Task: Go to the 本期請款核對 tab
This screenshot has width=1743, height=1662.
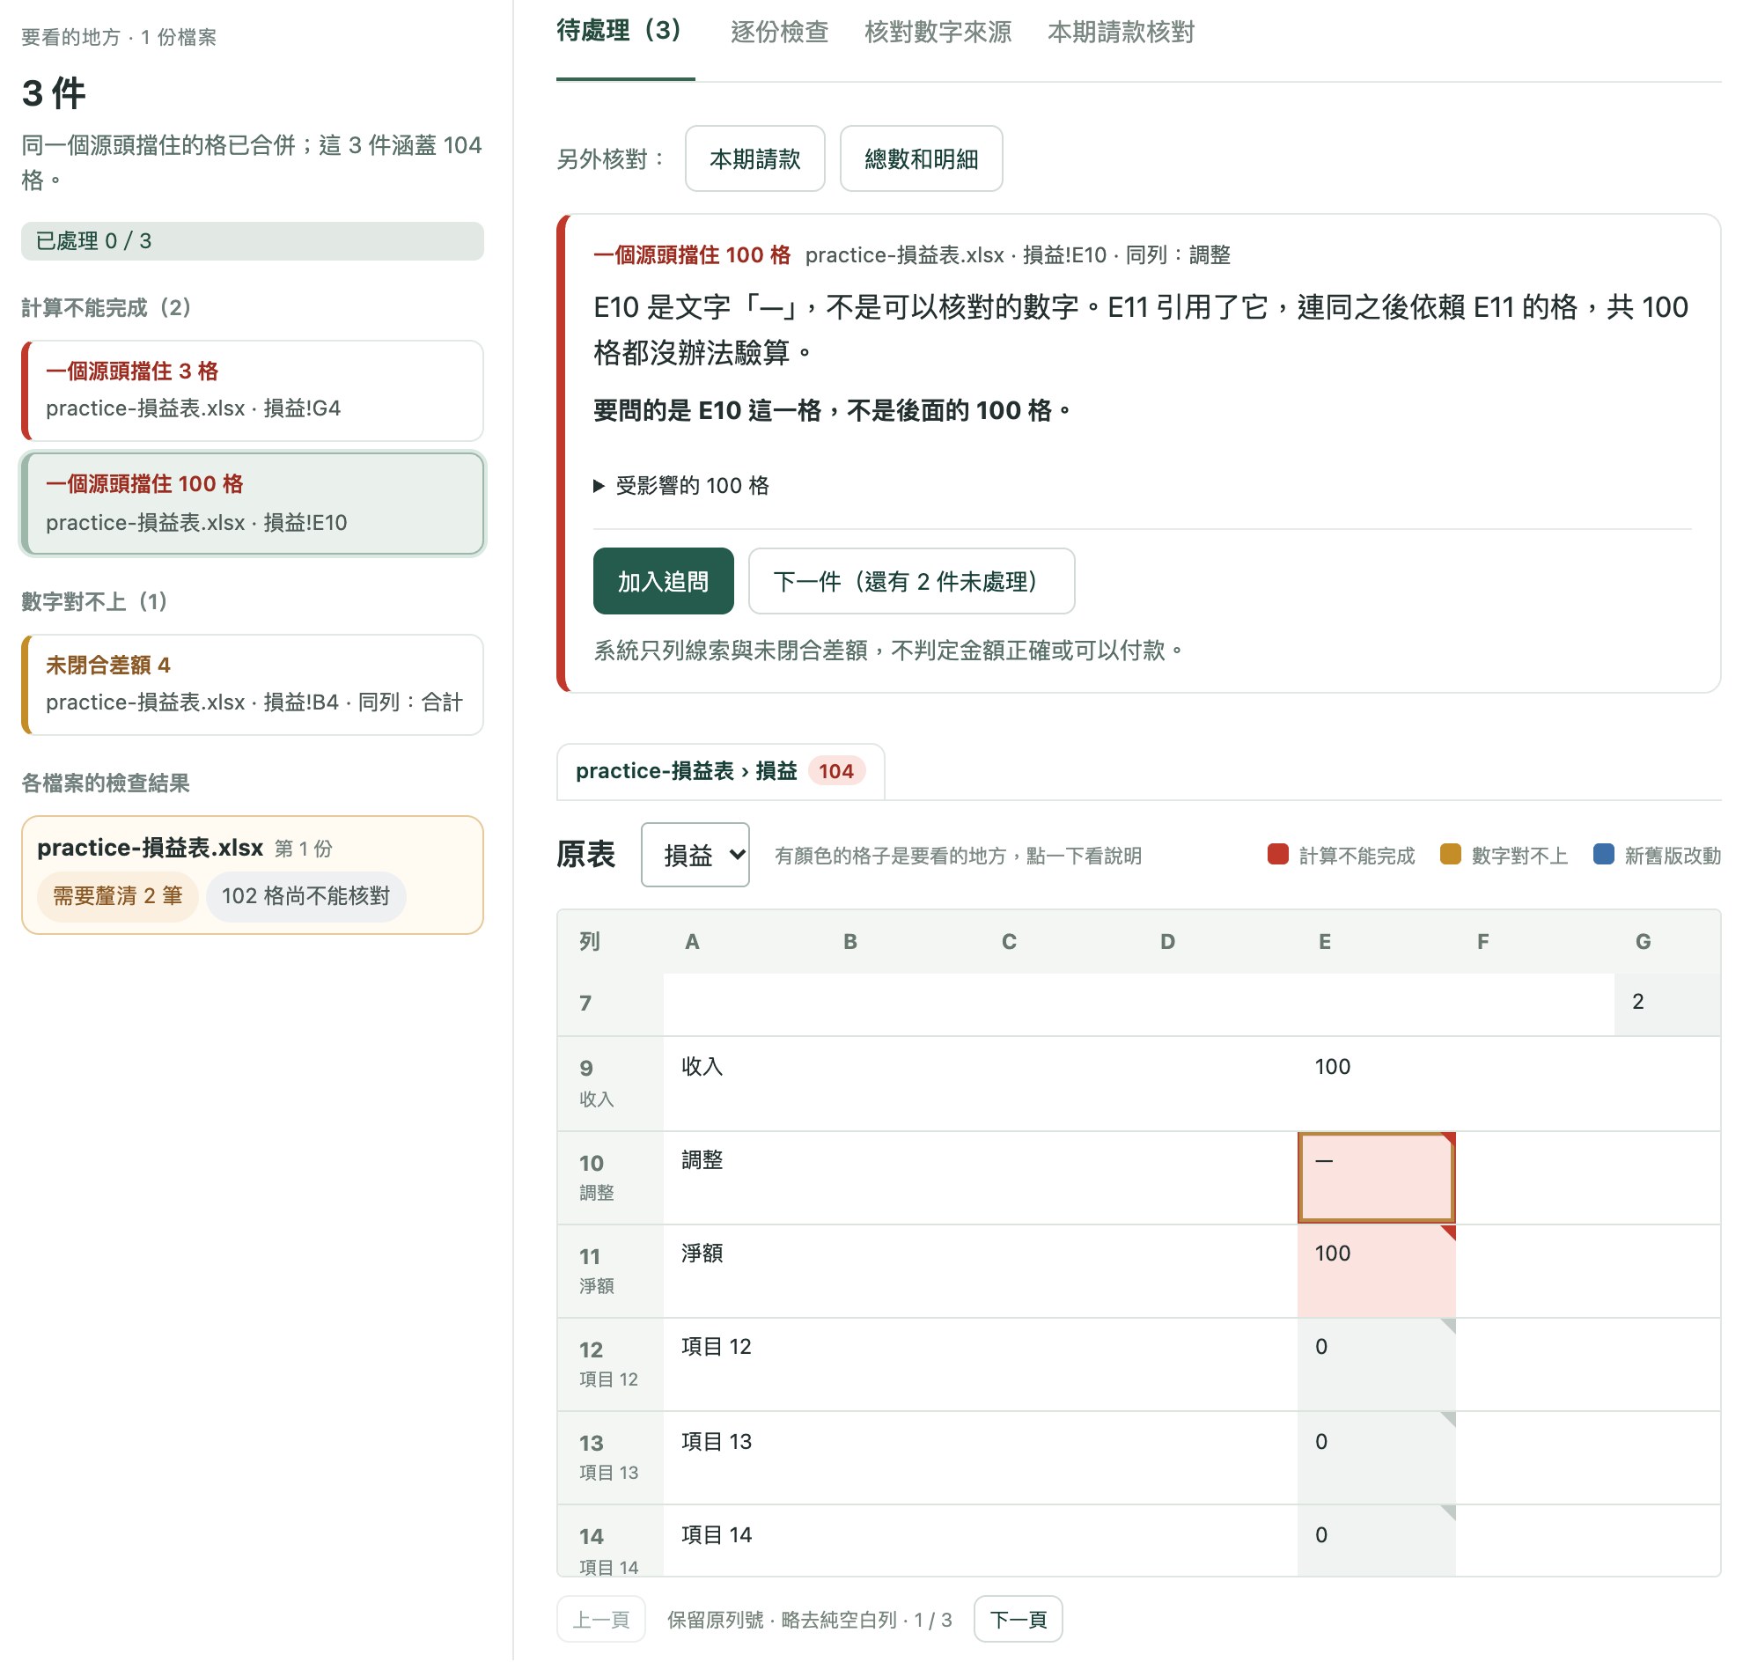Action: pos(1120,33)
